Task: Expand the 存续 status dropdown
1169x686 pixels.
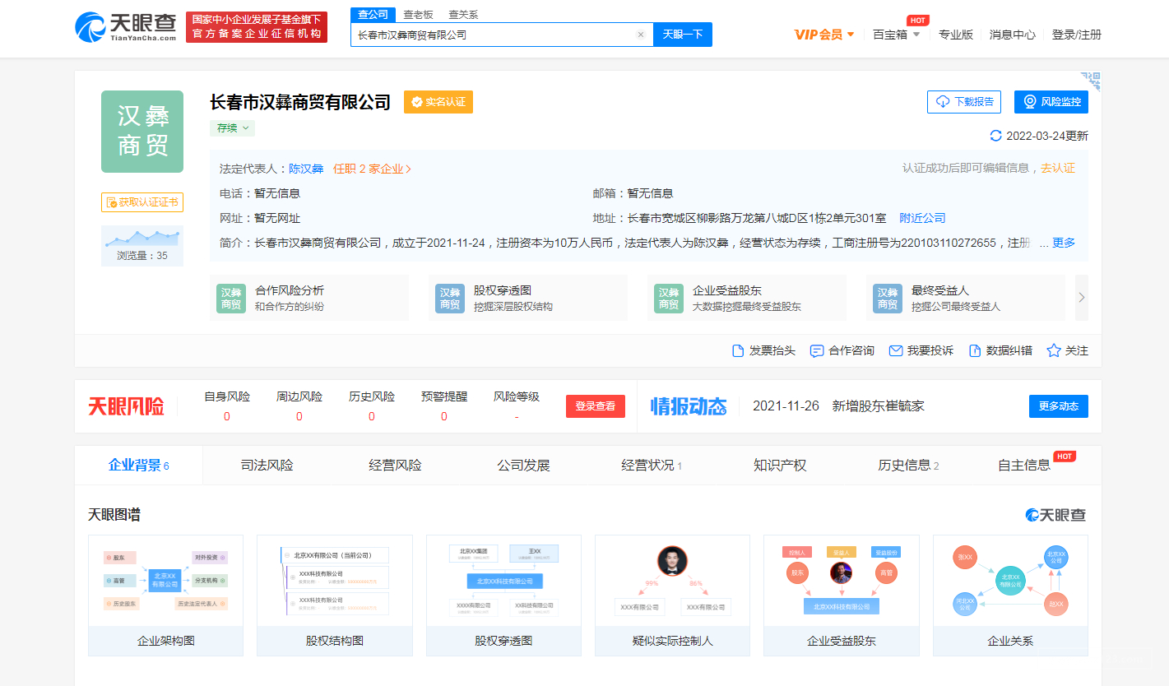Action: point(232,128)
